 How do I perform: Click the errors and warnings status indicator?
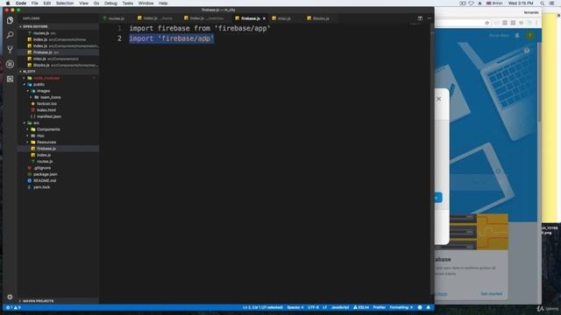tap(14, 307)
